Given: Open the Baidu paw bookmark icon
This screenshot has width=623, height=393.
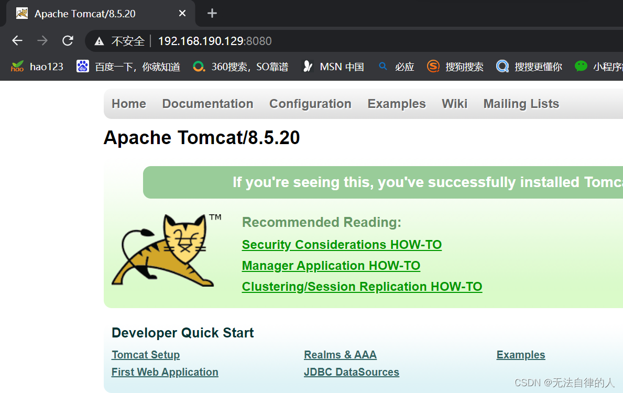Looking at the screenshot, I should tap(83, 67).
